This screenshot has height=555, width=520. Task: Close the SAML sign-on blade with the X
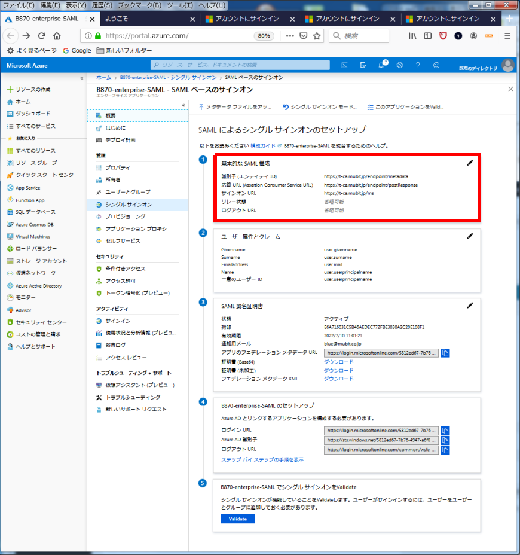click(510, 89)
